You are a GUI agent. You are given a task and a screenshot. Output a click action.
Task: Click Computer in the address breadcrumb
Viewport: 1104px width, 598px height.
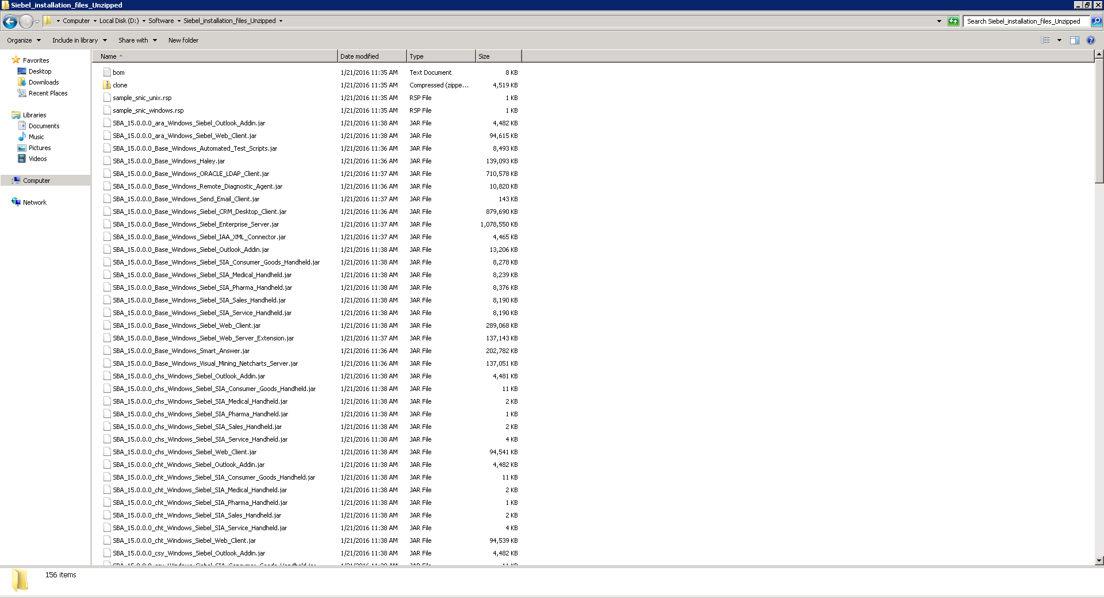(x=76, y=21)
